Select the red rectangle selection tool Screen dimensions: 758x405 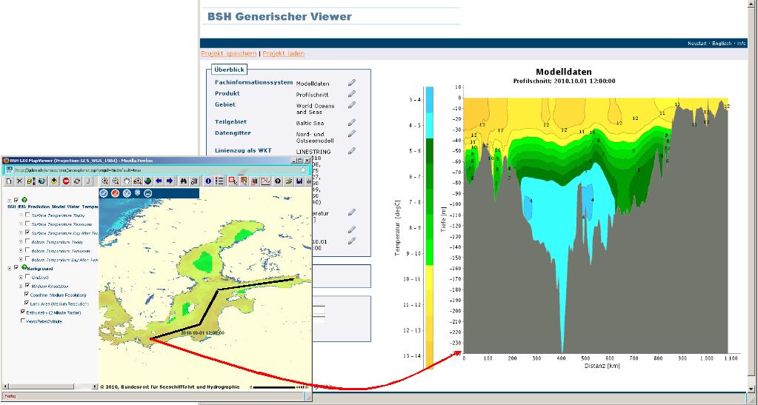click(x=233, y=181)
